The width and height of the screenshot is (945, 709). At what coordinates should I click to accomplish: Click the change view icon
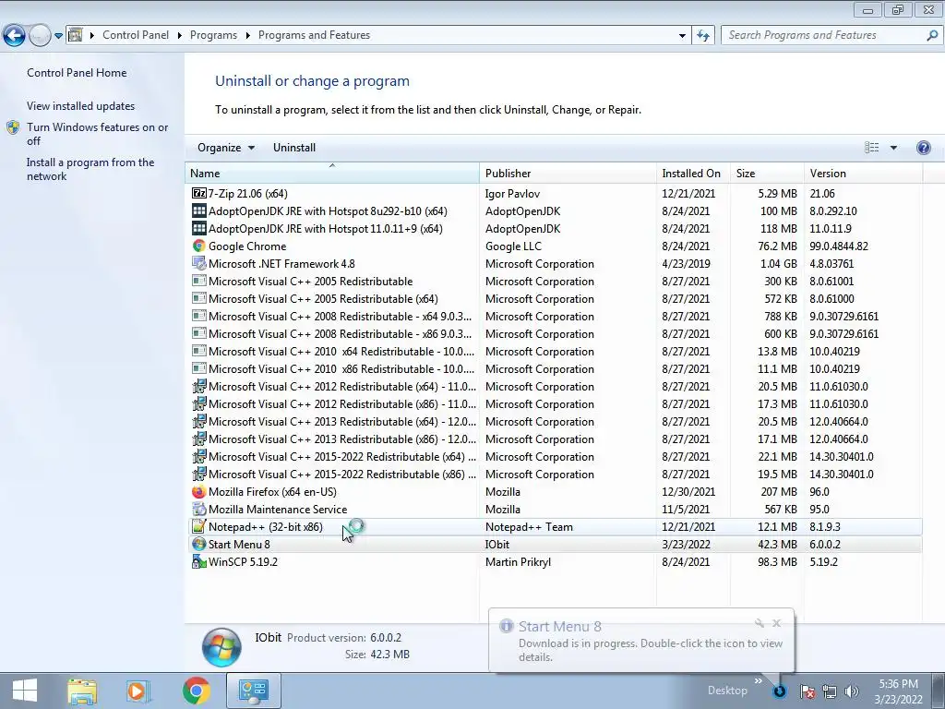pos(871,148)
